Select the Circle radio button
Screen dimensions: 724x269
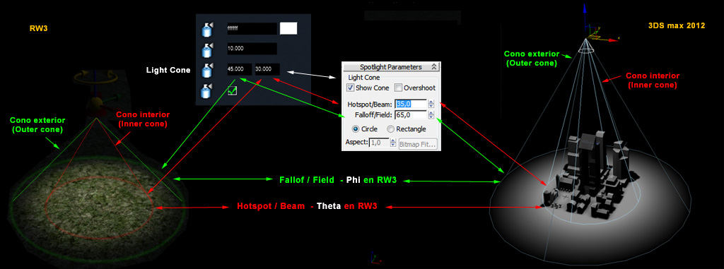pos(356,129)
